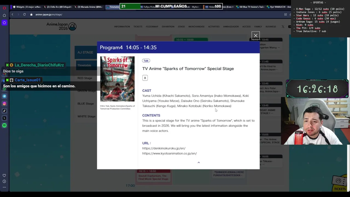Switch to the Manada Anime X tab
Viewport: 350px width, 197px height.
88,7
